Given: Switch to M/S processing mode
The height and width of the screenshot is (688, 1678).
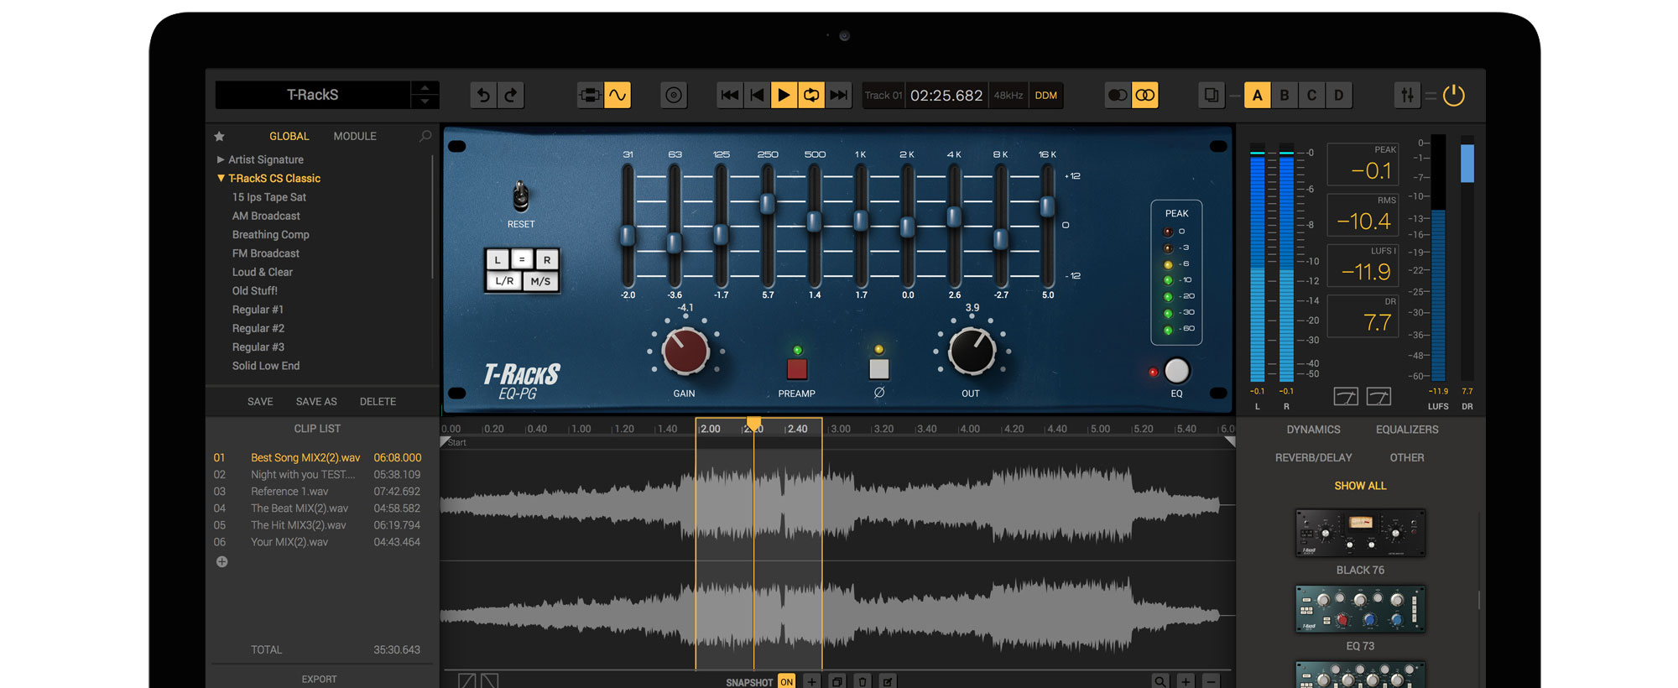Looking at the screenshot, I should click(x=540, y=281).
